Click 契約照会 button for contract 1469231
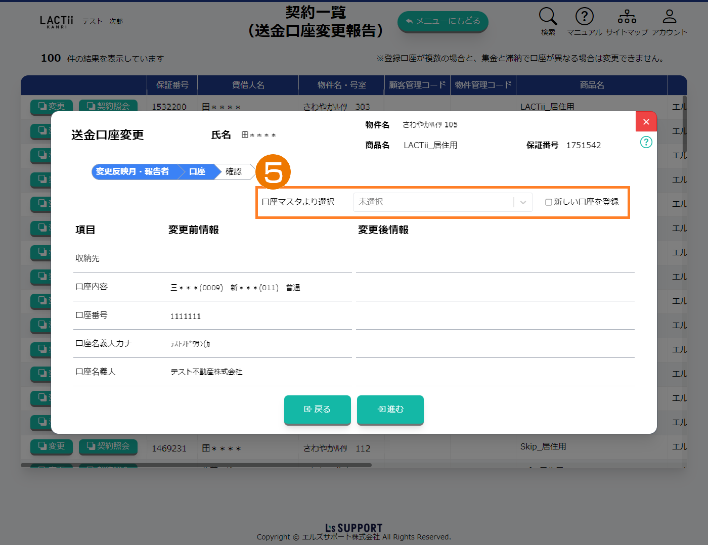 coord(108,446)
